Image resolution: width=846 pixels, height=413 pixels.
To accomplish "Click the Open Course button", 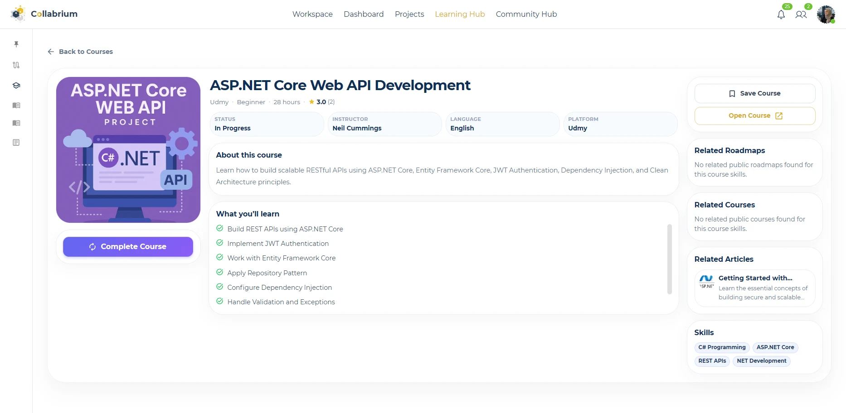I will (755, 116).
